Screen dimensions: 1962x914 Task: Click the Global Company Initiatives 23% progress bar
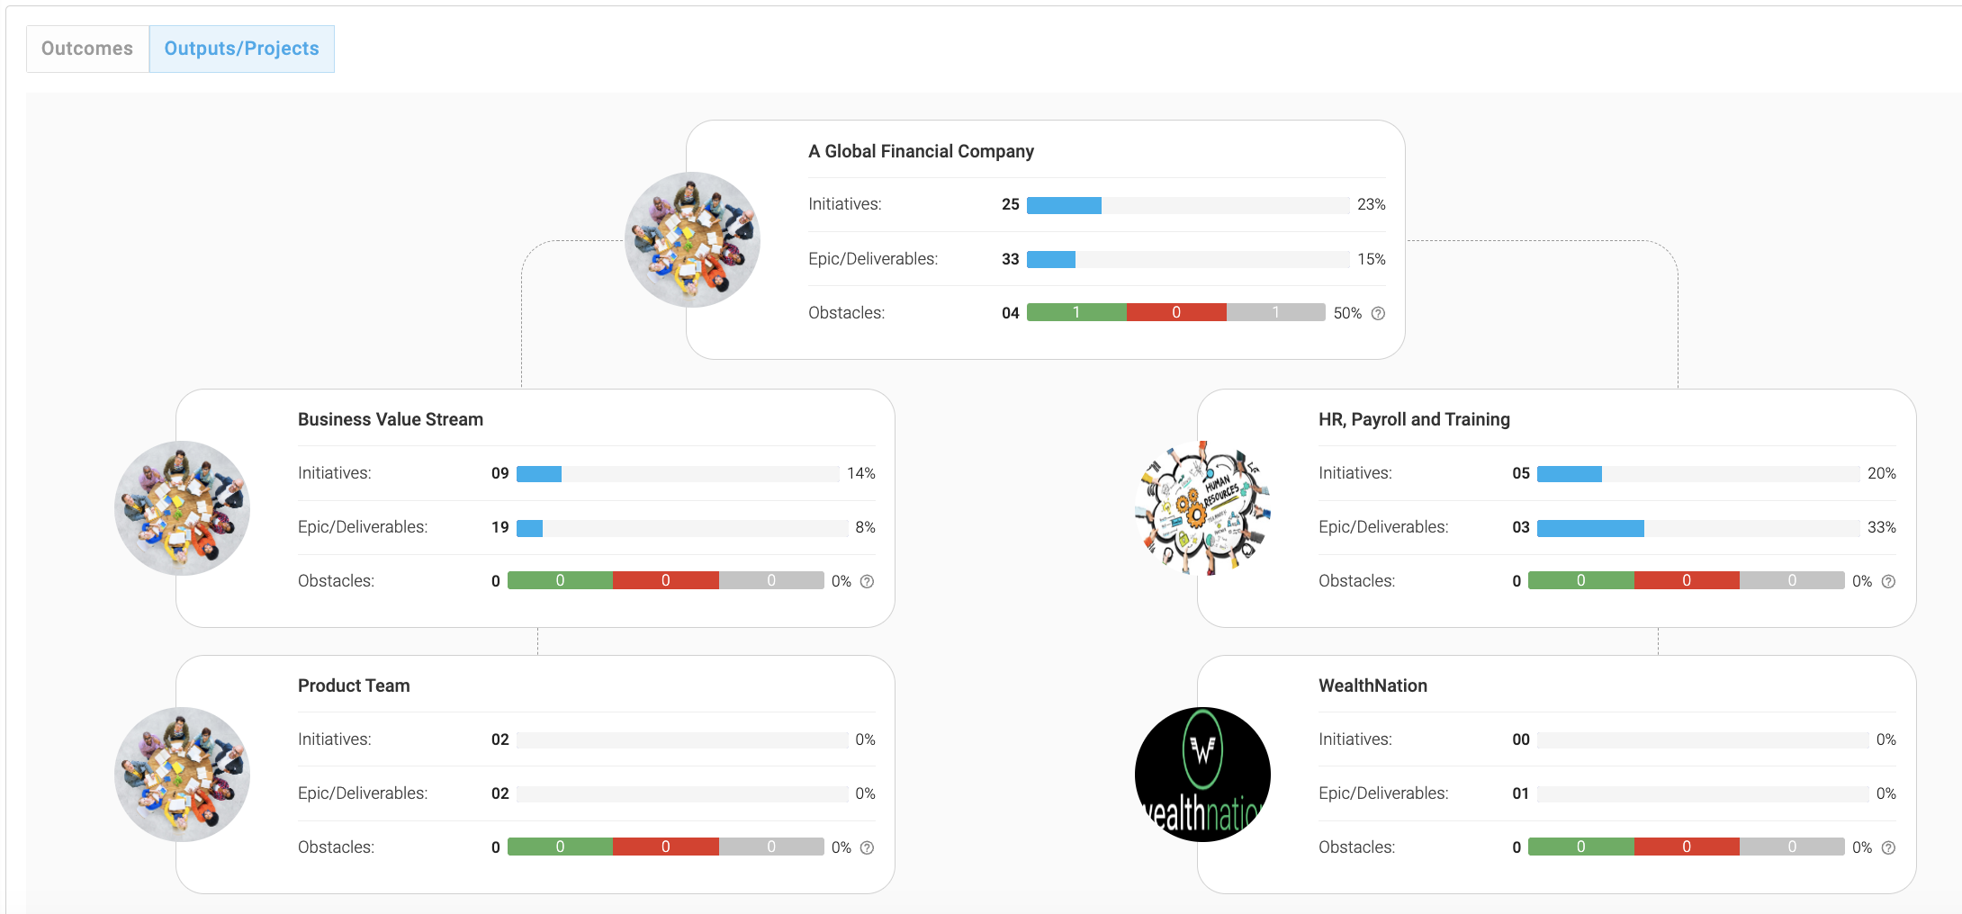(1188, 205)
